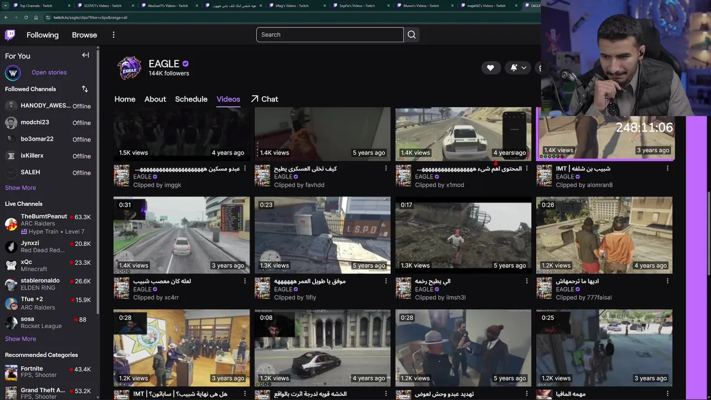Click clipper name alomran8
711x400 pixels.
click(599, 185)
